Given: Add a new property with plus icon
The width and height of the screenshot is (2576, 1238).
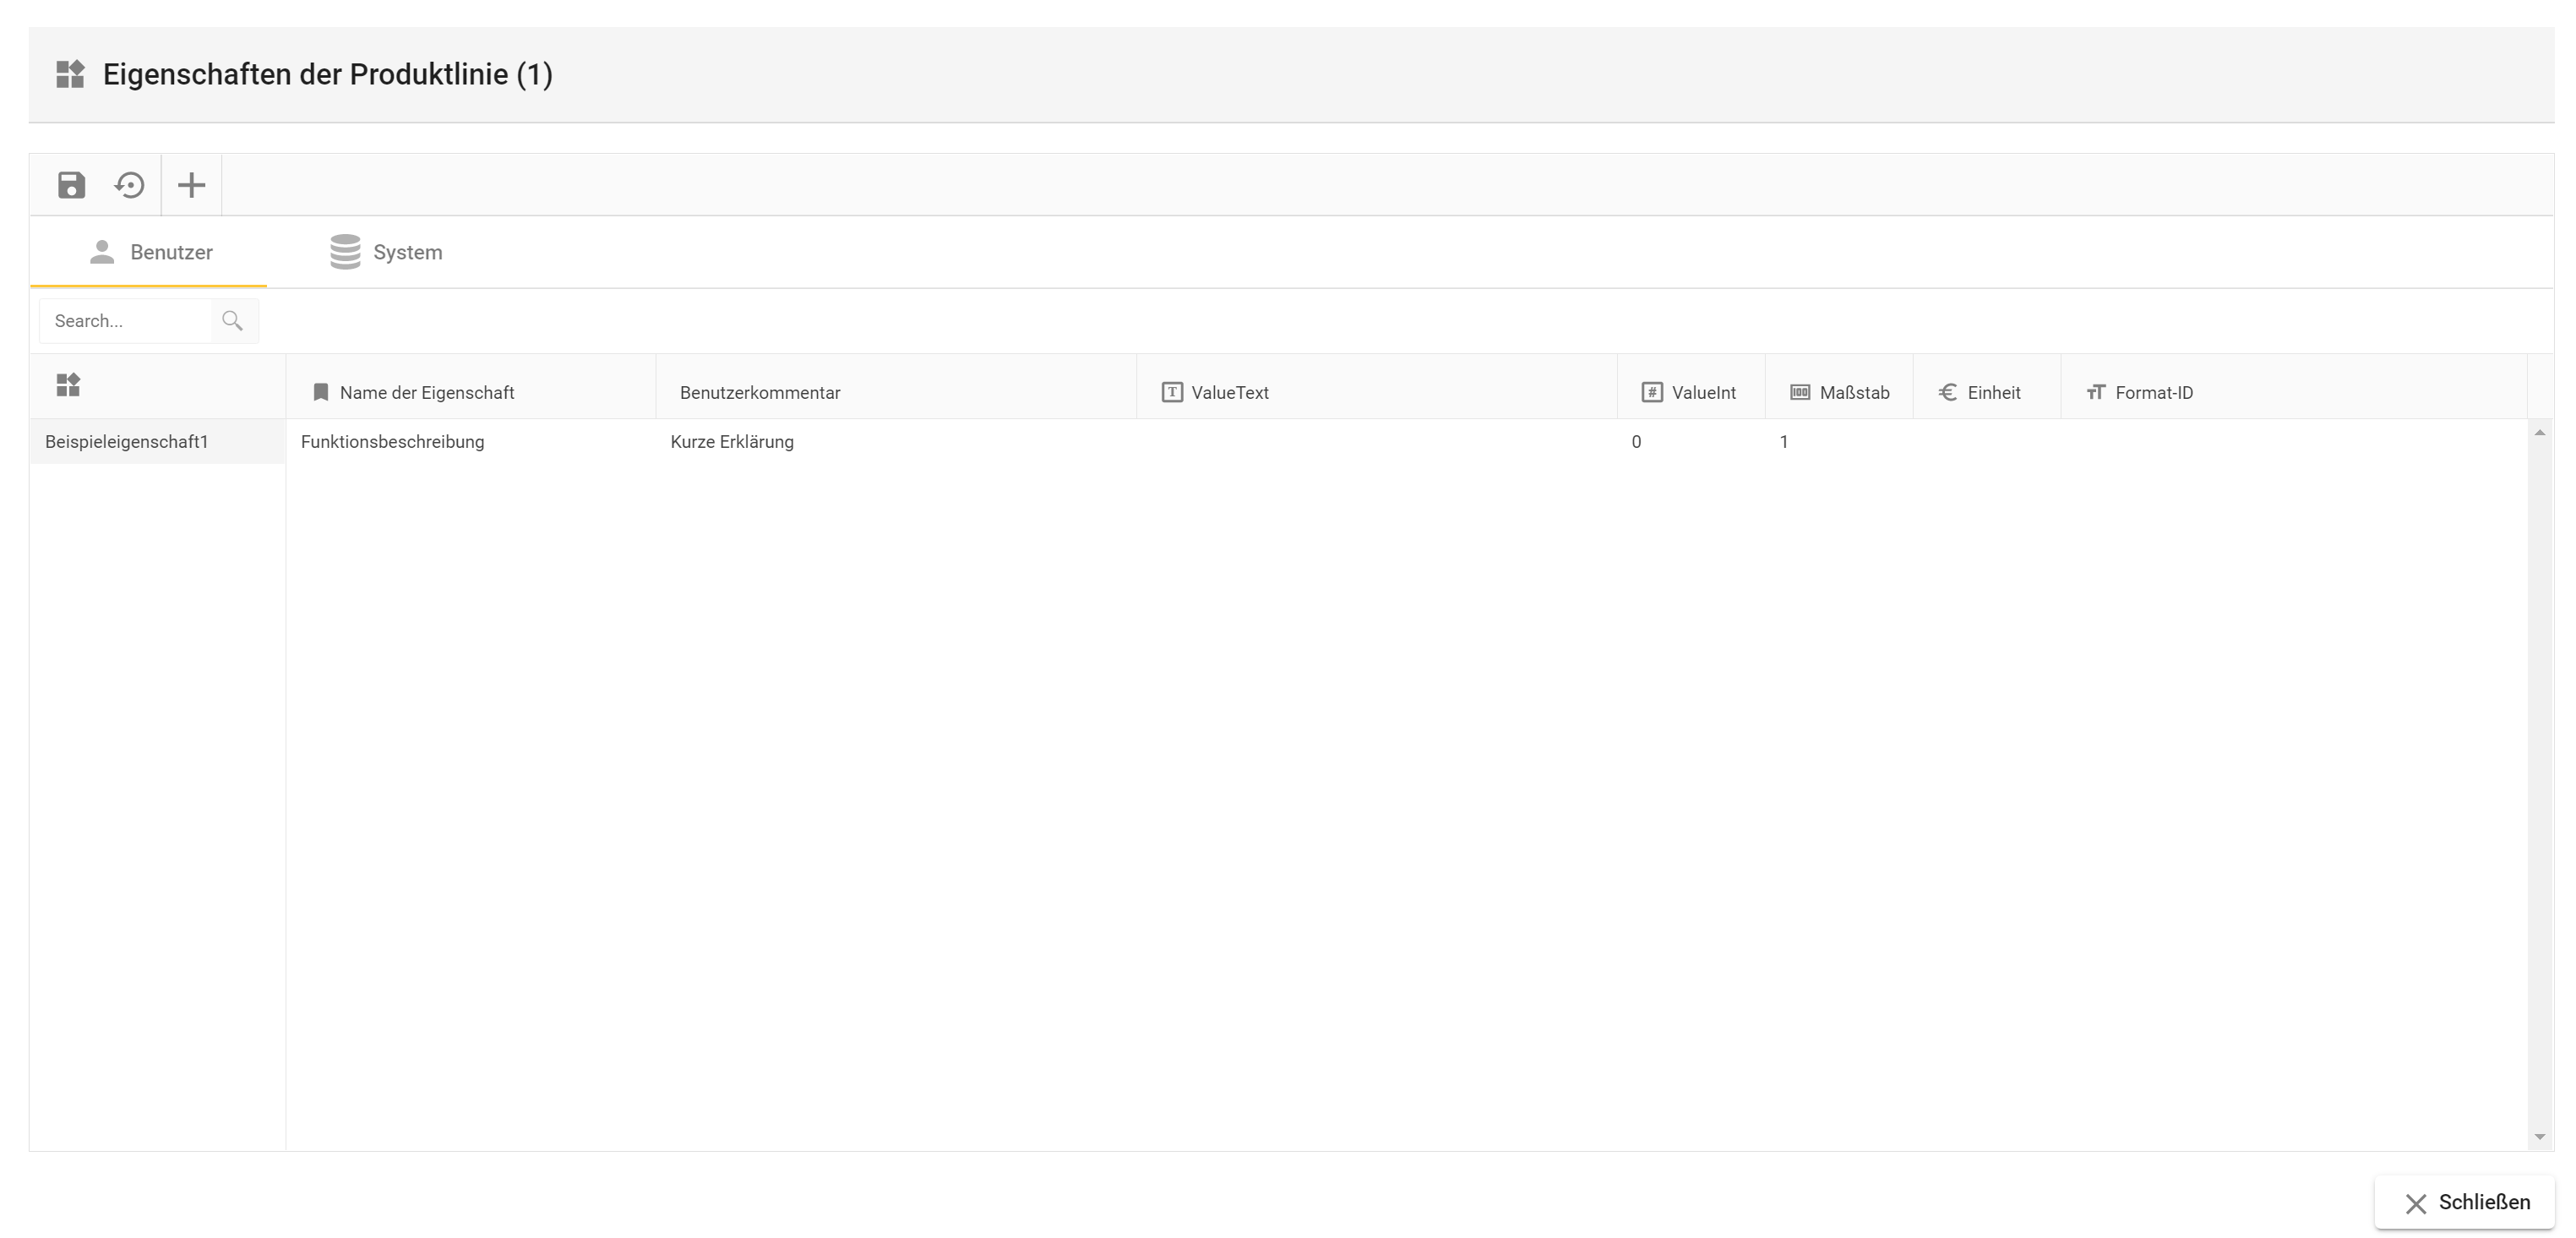Looking at the screenshot, I should click(191, 185).
